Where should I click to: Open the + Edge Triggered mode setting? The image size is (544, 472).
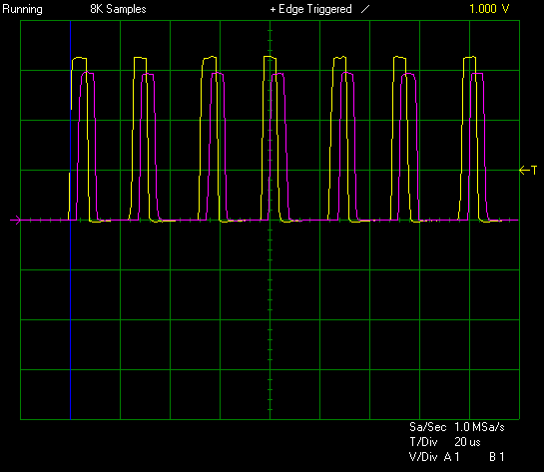[x=310, y=9]
